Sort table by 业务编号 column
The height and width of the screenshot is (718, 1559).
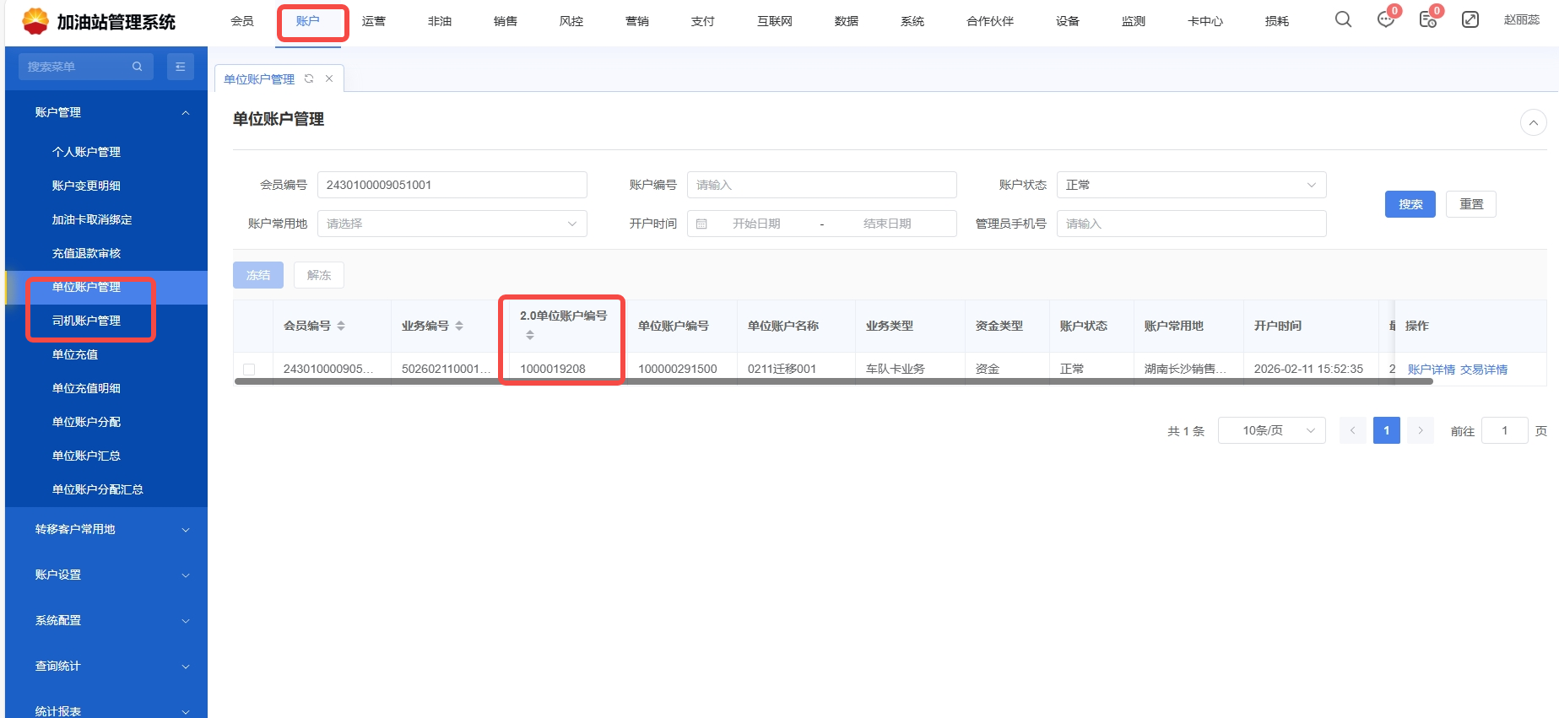tap(459, 326)
